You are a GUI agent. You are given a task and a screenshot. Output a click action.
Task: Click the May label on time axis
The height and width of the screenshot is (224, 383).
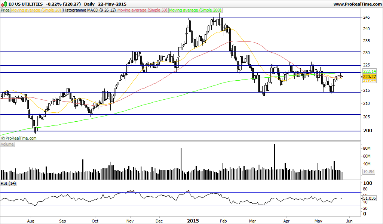coord(319,221)
